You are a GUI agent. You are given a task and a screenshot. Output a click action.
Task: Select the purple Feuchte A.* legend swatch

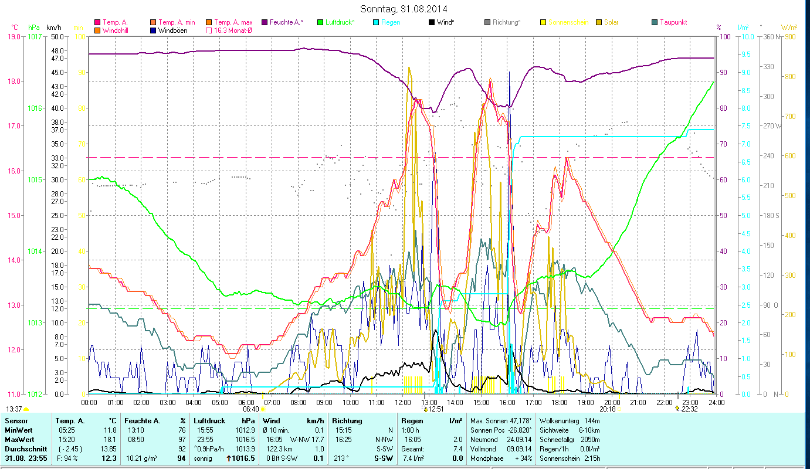[x=265, y=22]
